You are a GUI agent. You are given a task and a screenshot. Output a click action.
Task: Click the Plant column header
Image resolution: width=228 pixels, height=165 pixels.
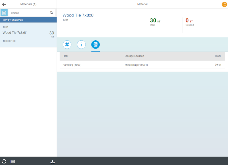[x=66, y=56]
